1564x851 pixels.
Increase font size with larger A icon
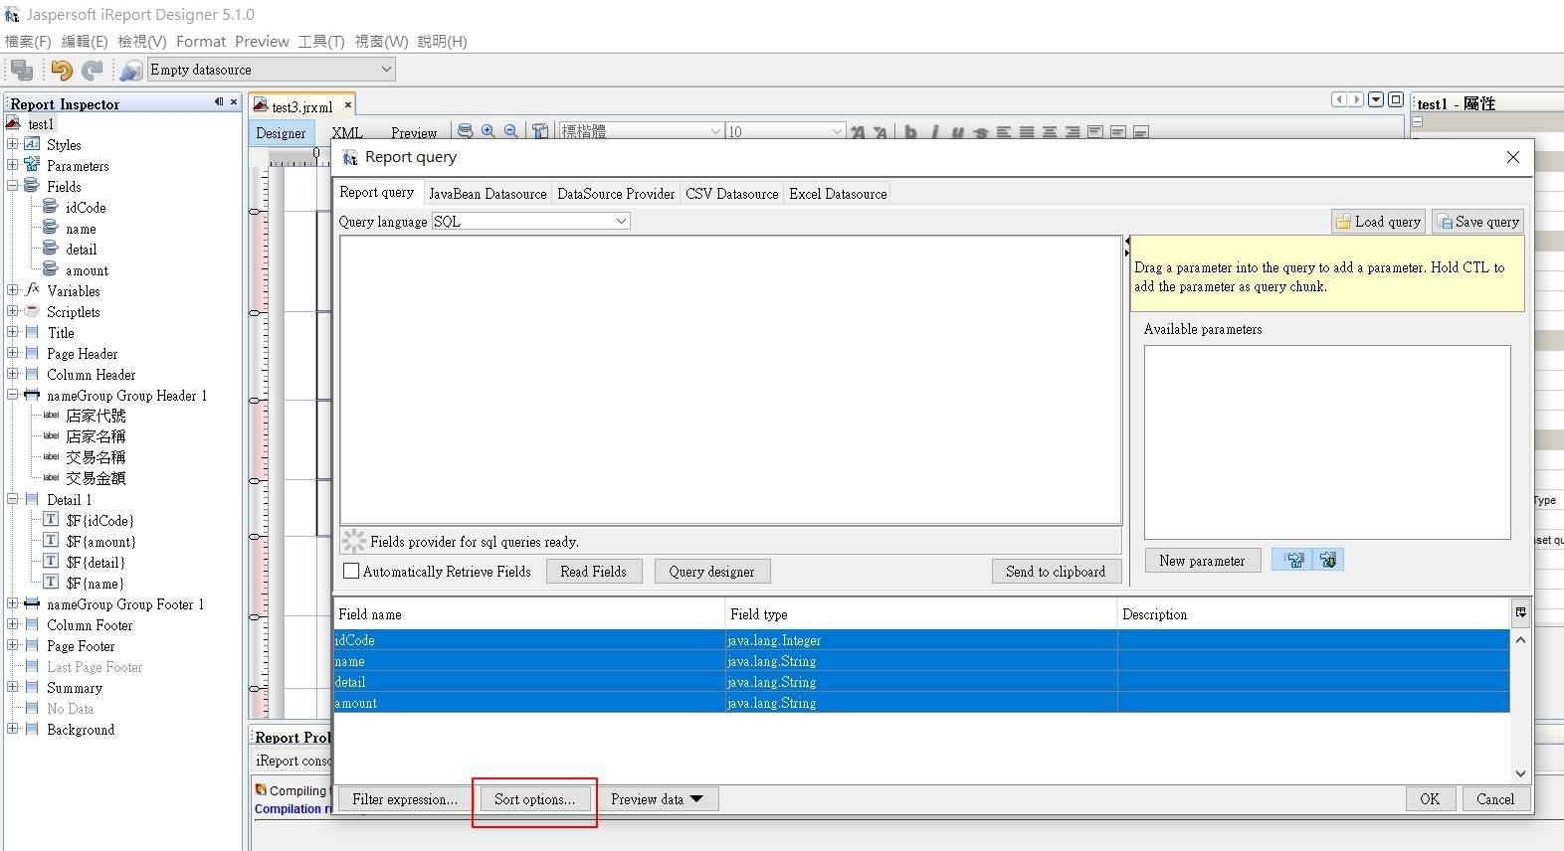858,132
